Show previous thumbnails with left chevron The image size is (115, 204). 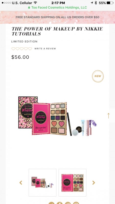click(x=21, y=183)
